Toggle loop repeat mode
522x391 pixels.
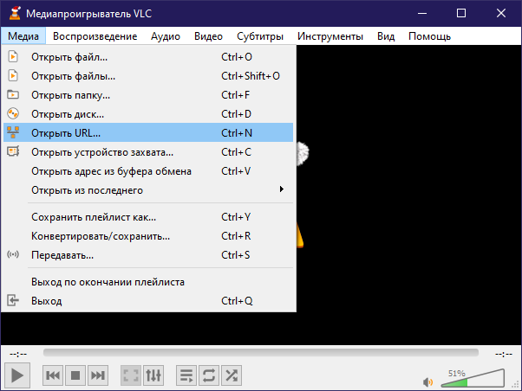pos(209,375)
